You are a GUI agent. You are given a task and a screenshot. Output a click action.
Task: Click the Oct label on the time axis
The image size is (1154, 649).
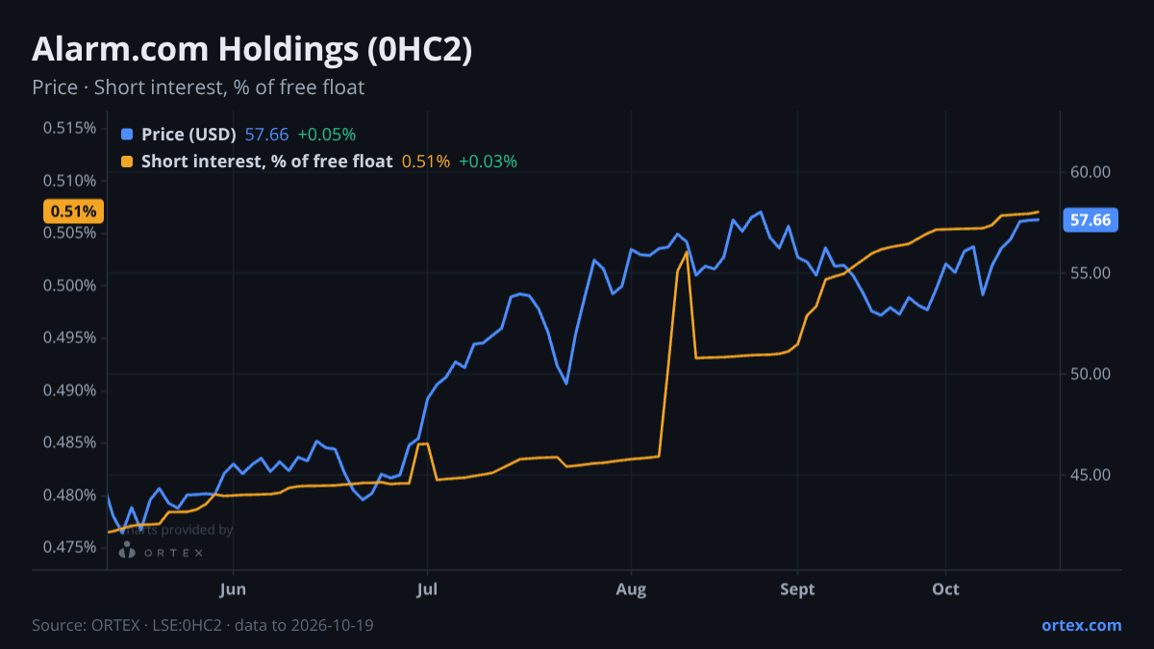[946, 589]
